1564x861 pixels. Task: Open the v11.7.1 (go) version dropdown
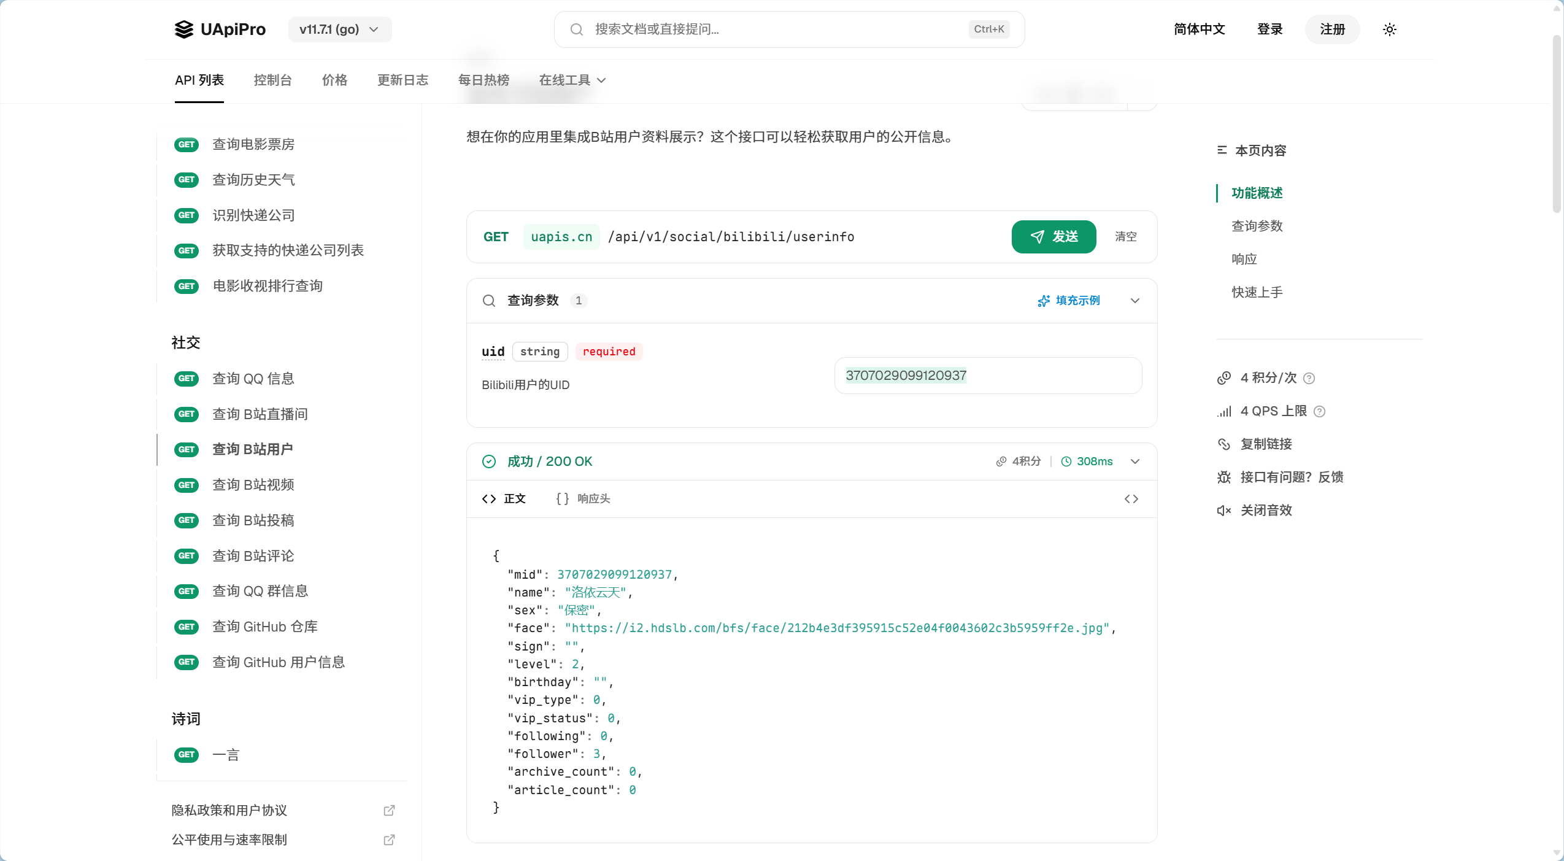click(x=340, y=29)
